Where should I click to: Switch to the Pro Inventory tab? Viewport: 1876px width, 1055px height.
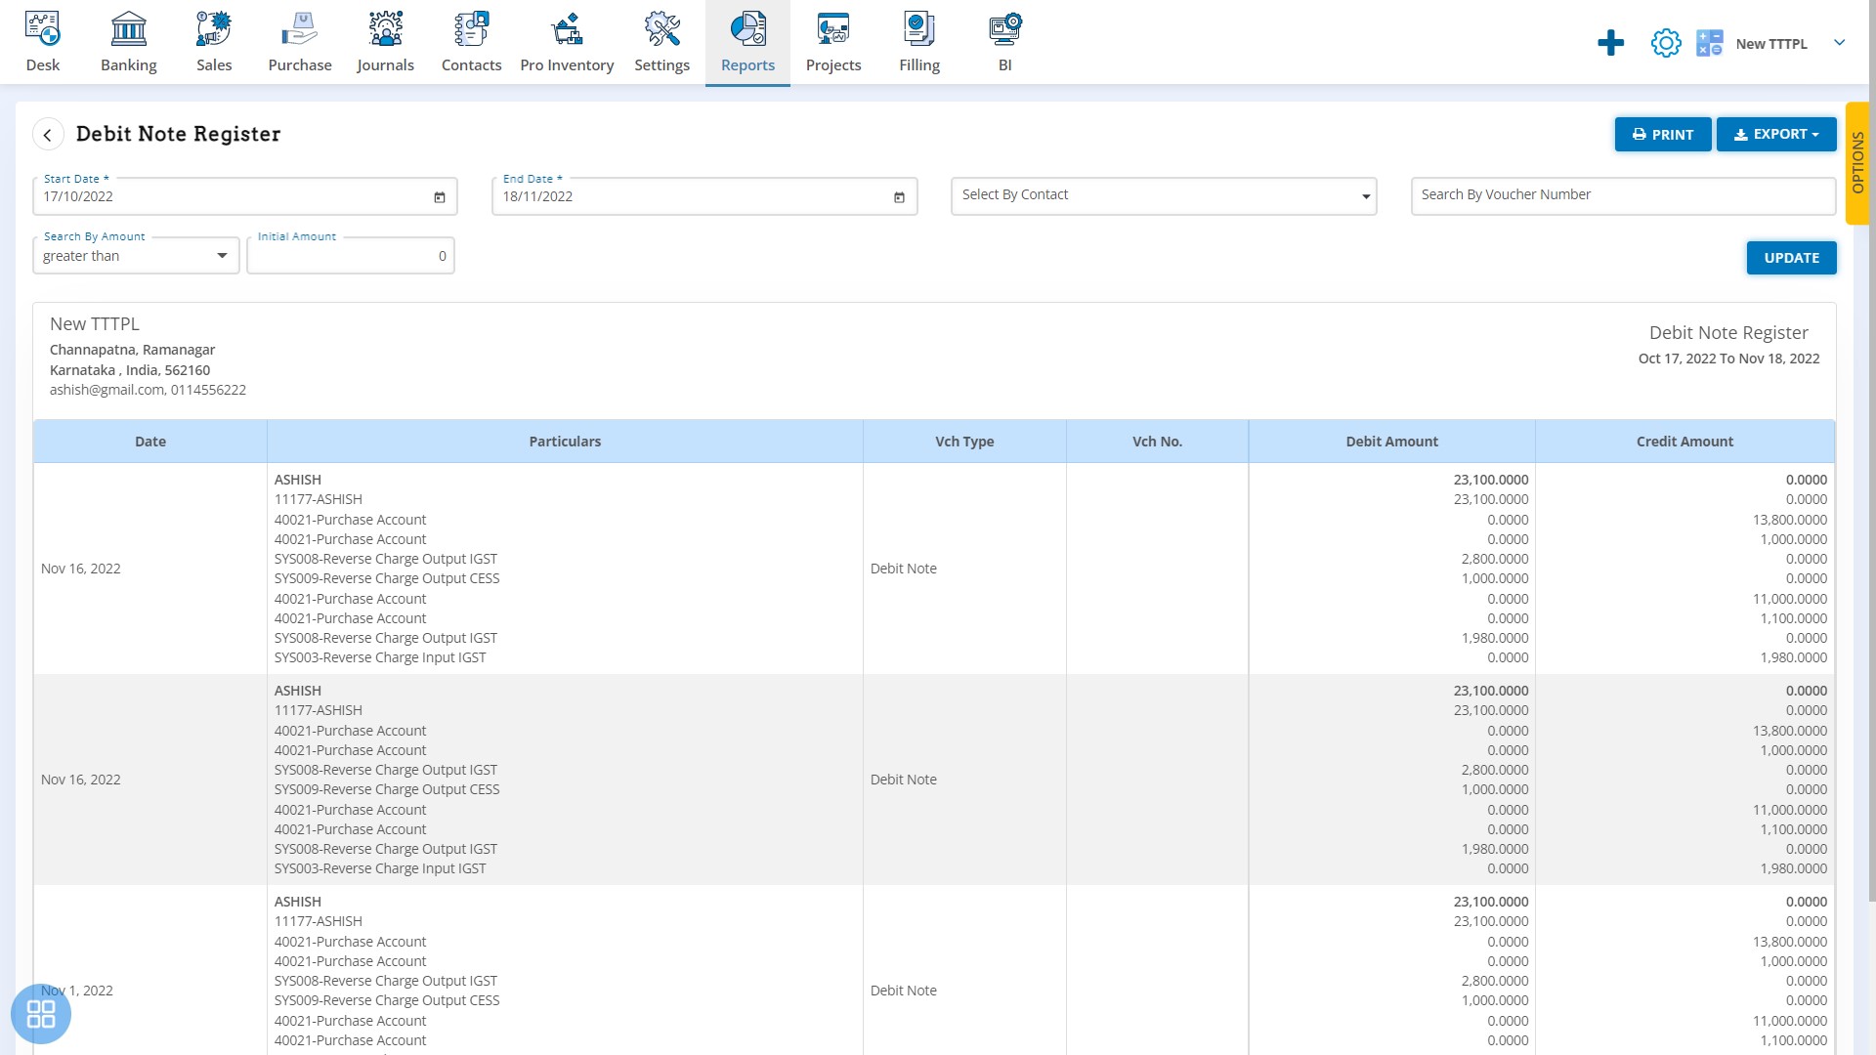[x=567, y=41]
